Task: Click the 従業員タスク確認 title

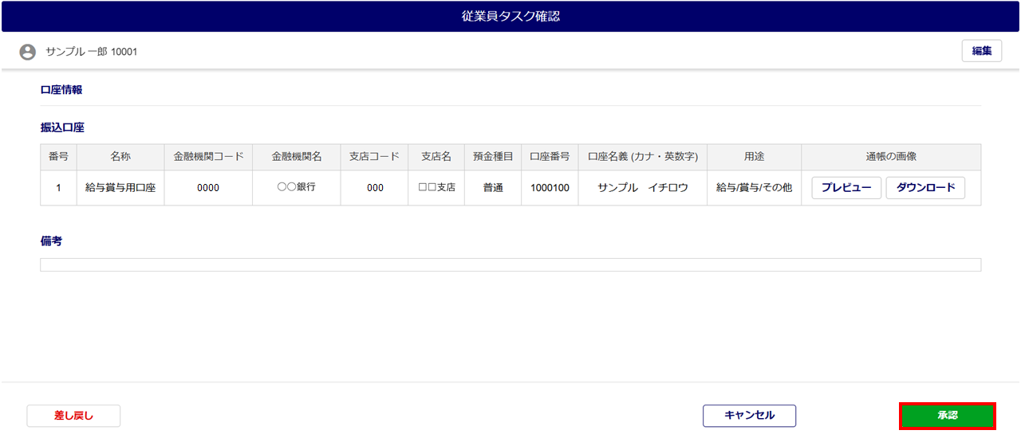Action: point(510,16)
